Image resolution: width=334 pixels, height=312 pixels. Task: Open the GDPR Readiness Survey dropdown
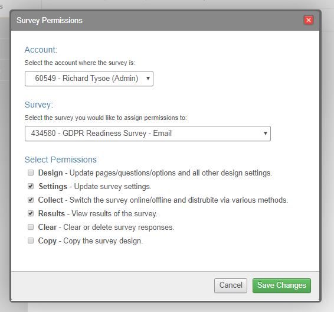coord(148,134)
